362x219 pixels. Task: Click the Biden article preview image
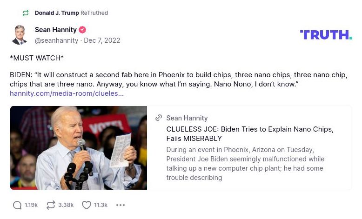tap(79, 148)
